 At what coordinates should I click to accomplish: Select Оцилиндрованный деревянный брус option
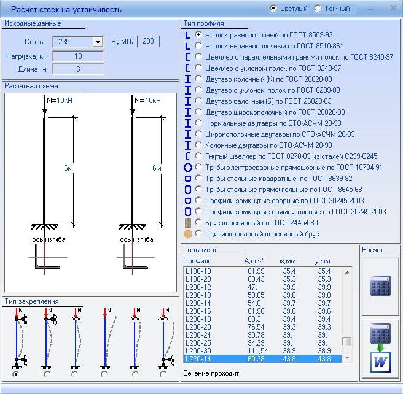[198, 234]
